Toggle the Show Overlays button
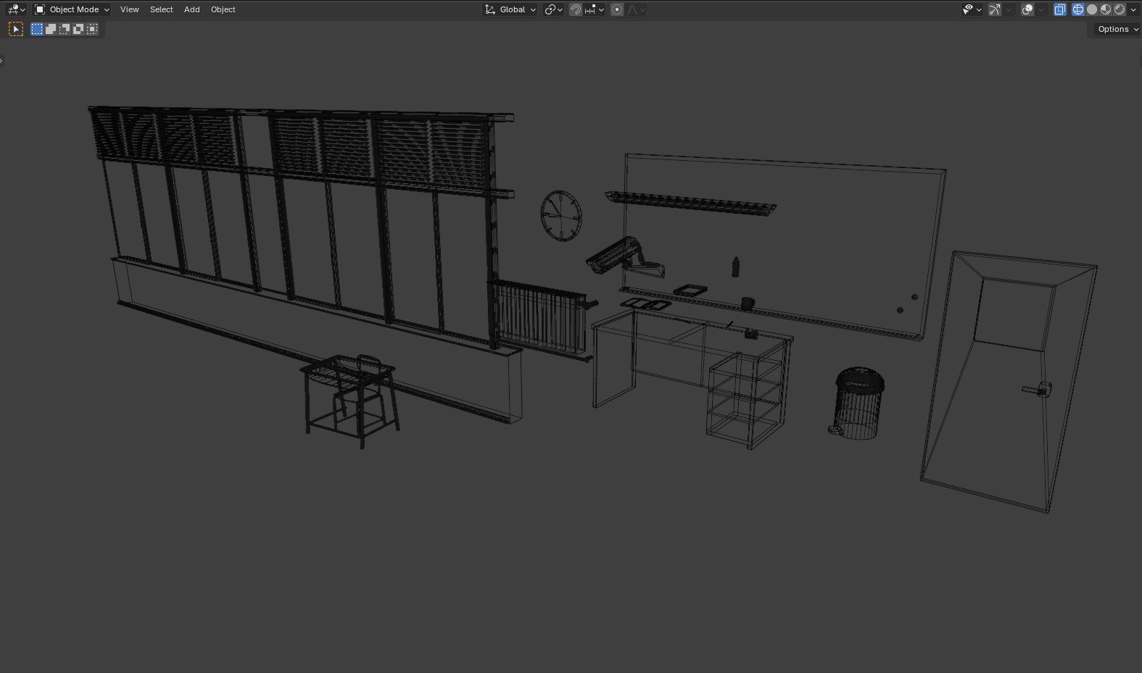1142x673 pixels. point(1027,9)
